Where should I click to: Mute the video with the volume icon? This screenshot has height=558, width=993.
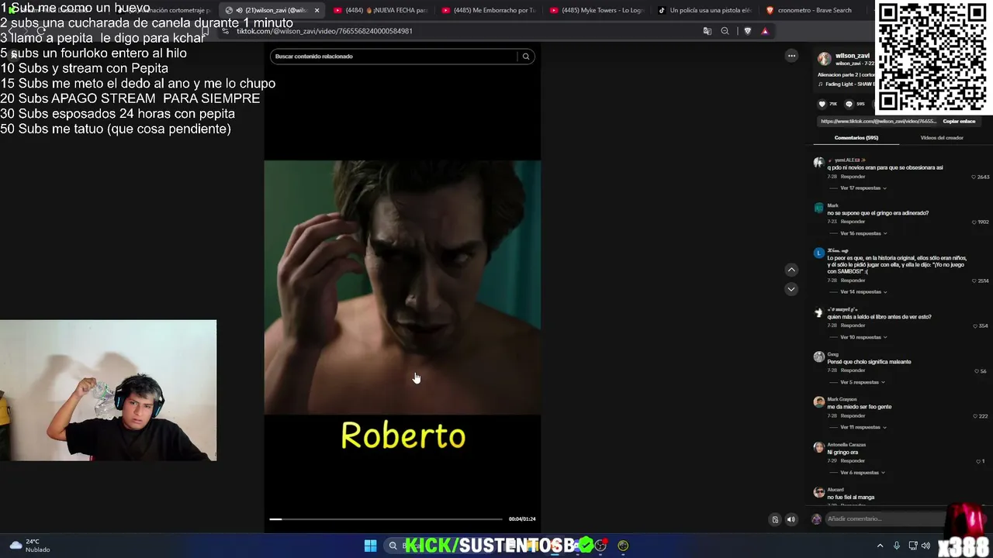[791, 519]
